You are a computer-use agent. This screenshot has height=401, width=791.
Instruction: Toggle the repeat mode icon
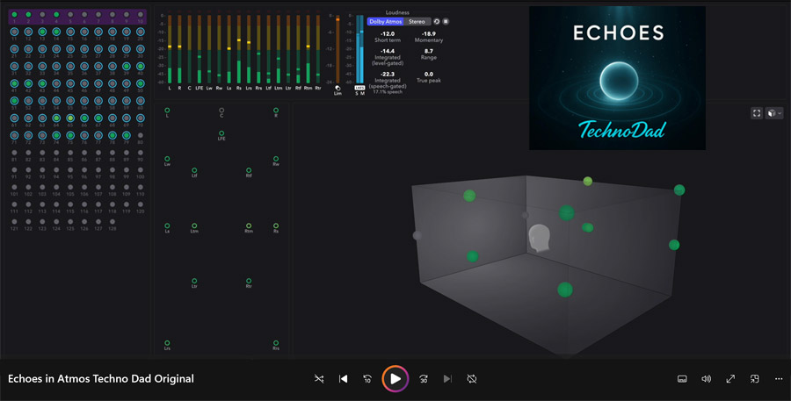click(x=472, y=379)
